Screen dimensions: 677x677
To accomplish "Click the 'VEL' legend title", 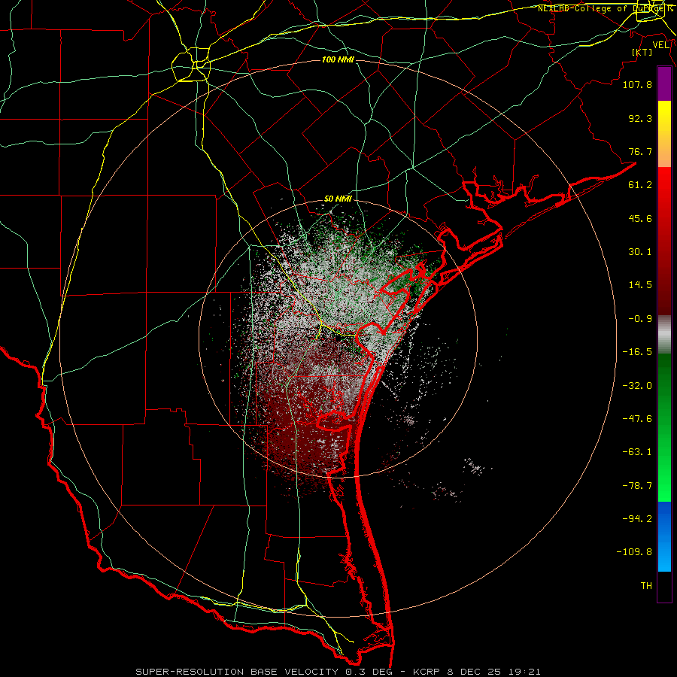I will tap(660, 45).
